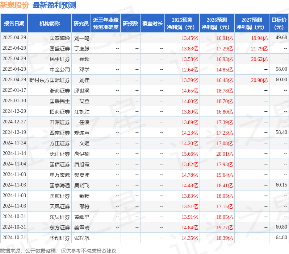Click the 研报数 column header
The image size is (289, 254).
pyautogui.click(x=130, y=24)
